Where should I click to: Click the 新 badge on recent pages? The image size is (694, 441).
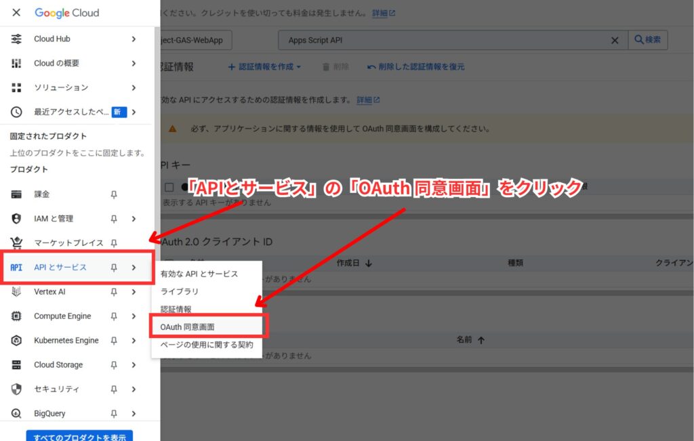coord(119,112)
